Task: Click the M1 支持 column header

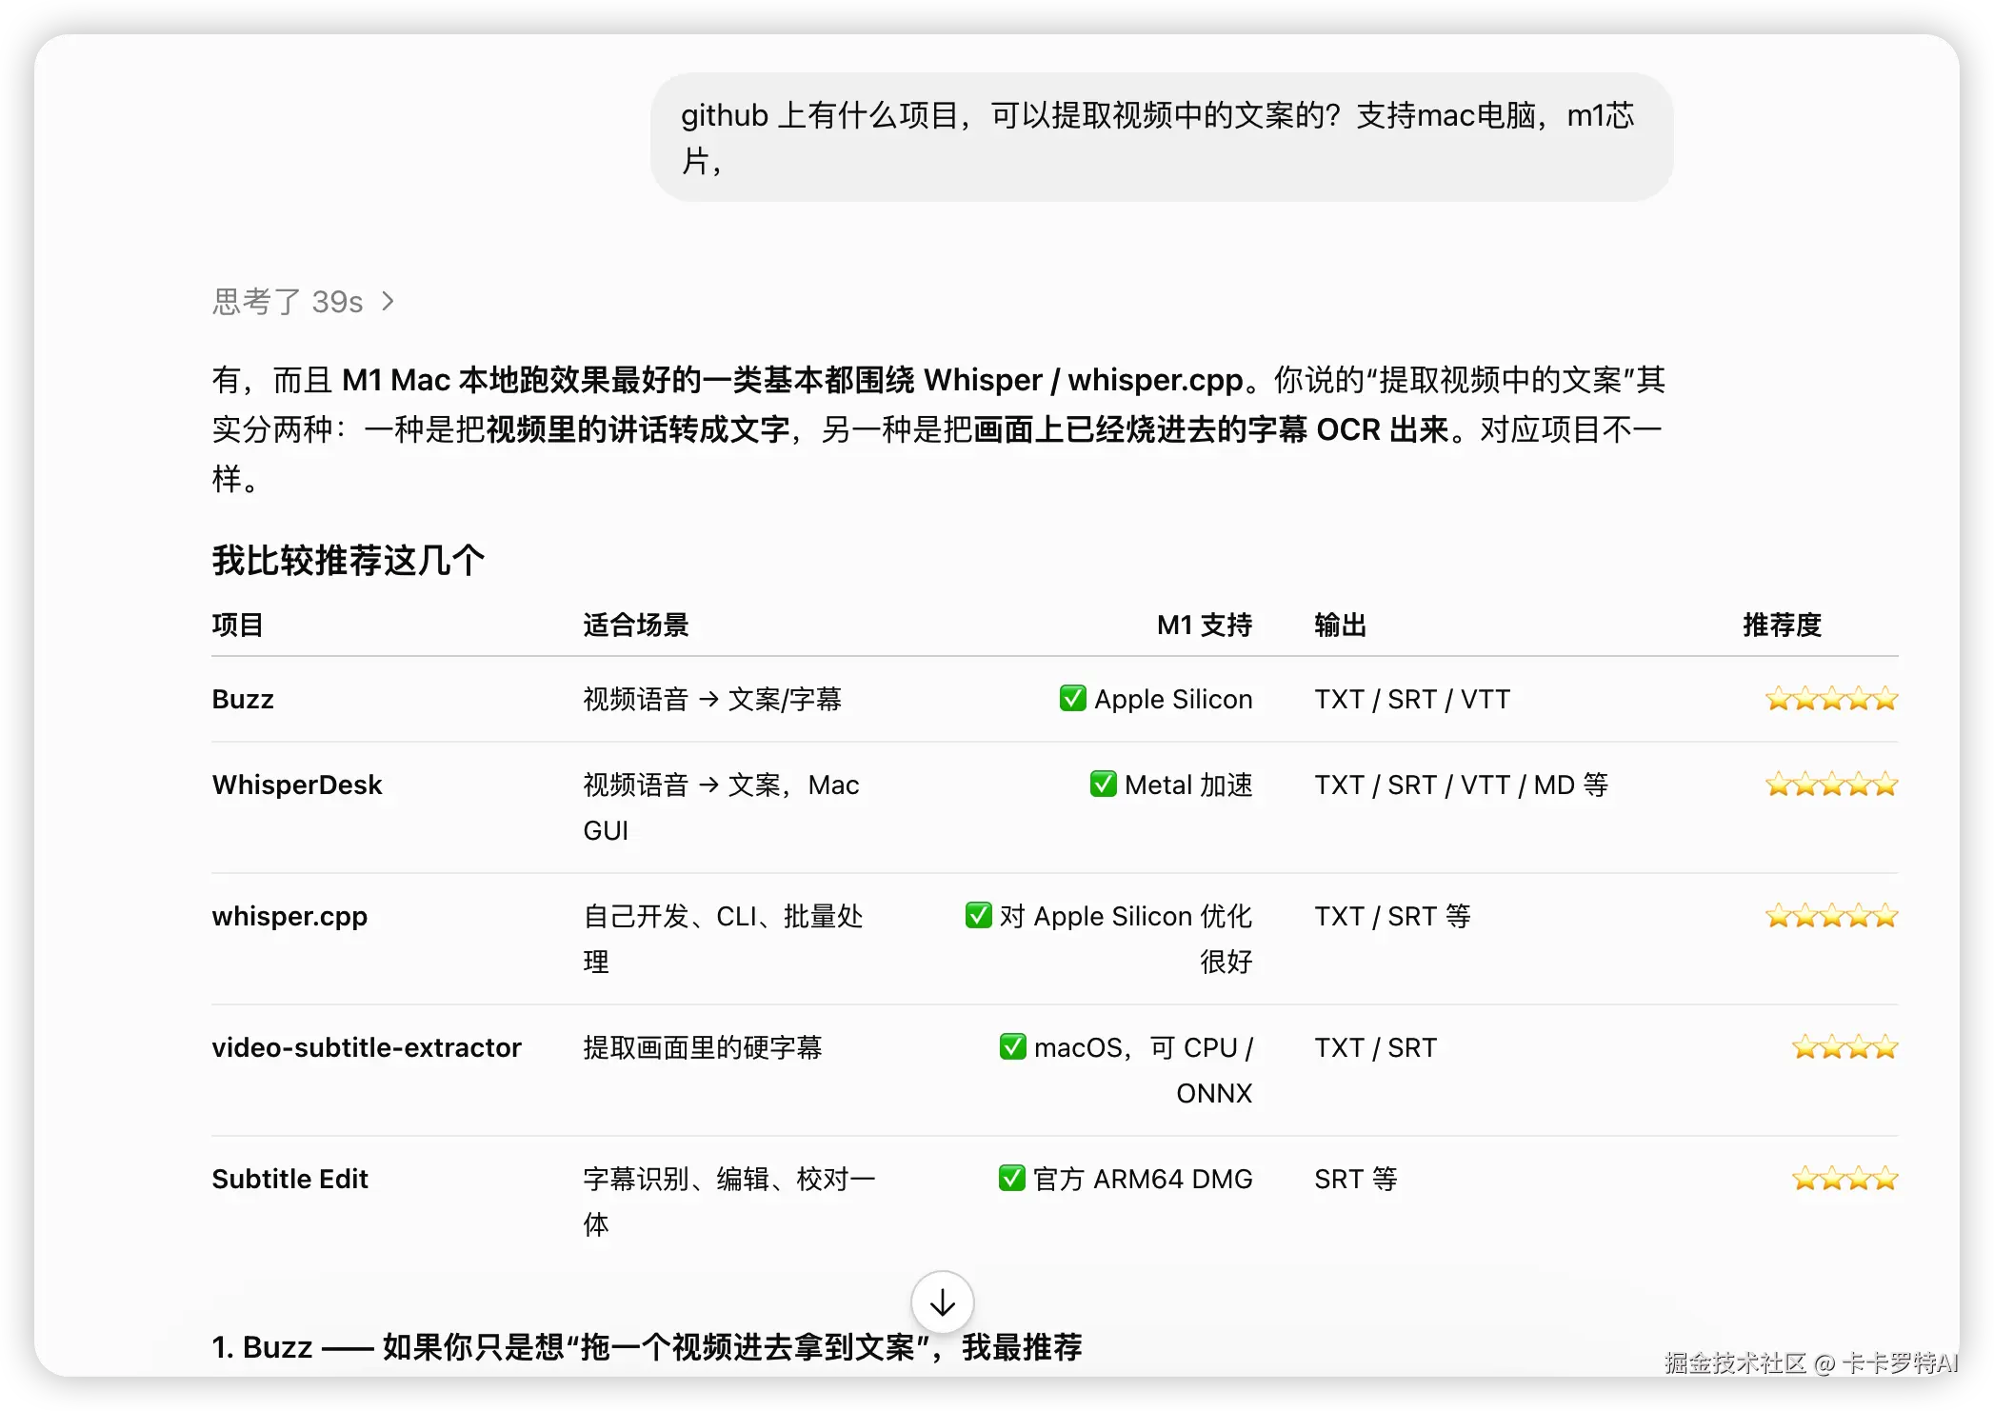Action: [1205, 625]
